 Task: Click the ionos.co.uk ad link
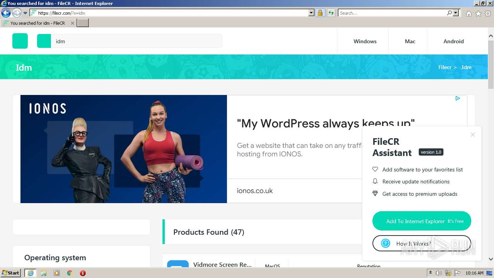[x=255, y=191]
